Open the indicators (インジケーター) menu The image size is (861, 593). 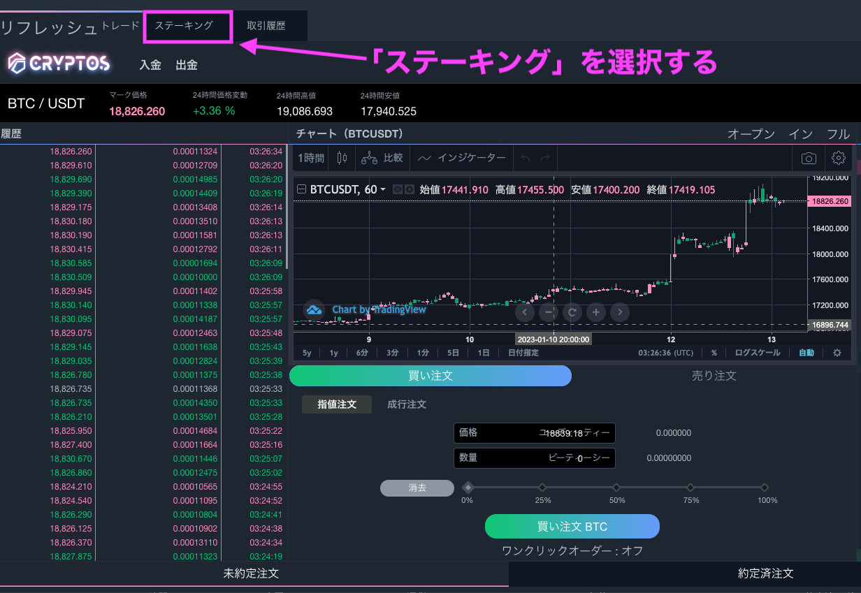(461, 159)
